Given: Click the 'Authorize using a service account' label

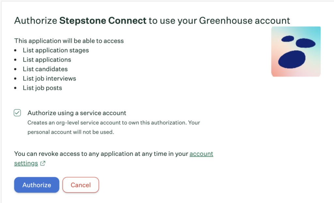Looking at the screenshot, I should pyautogui.click(x=77, y=113).
